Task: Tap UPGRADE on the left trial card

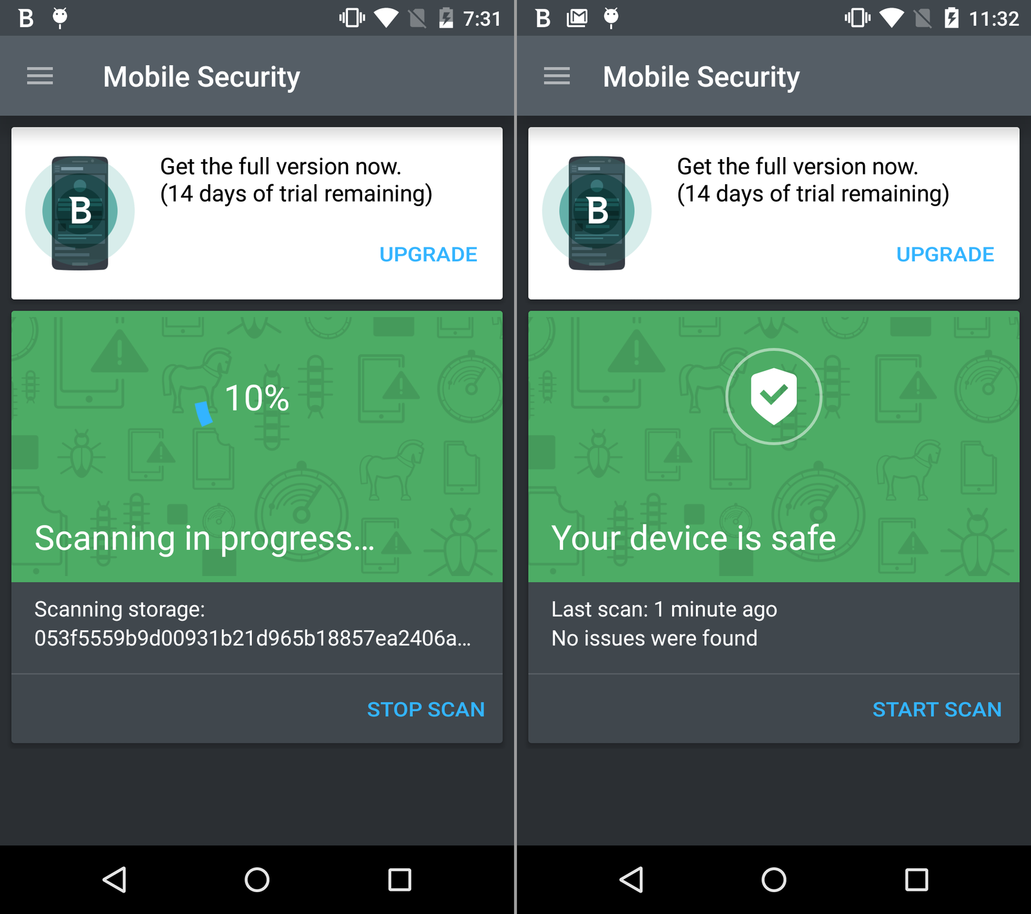Action: 429,254
